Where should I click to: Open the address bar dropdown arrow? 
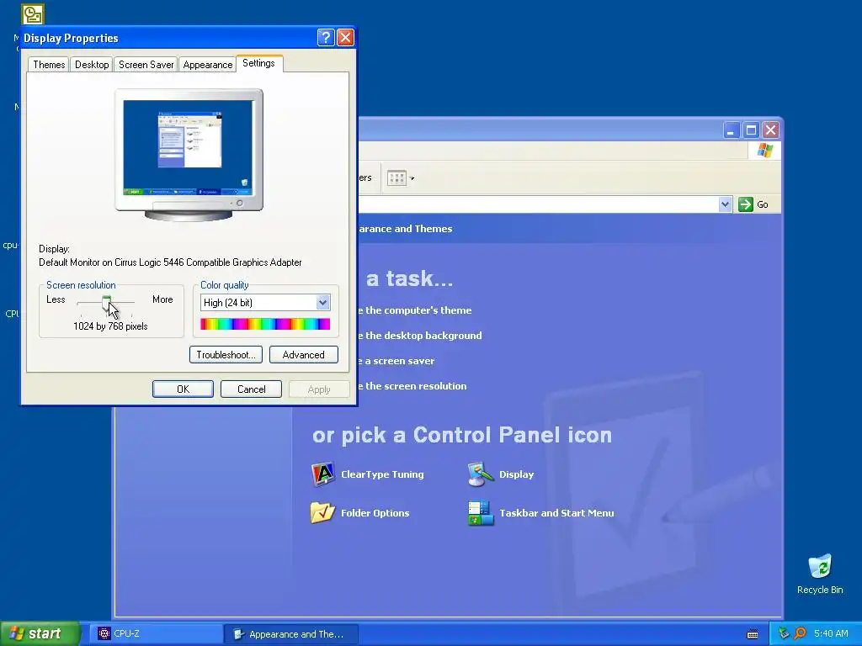(725, 204)
